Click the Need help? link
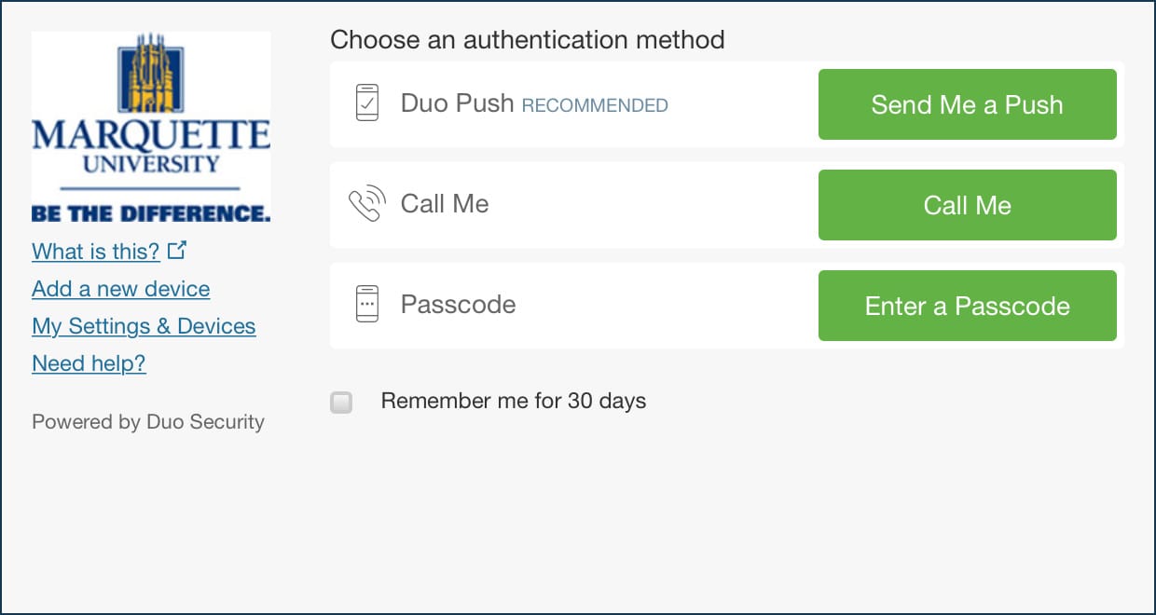 point(89,363)
